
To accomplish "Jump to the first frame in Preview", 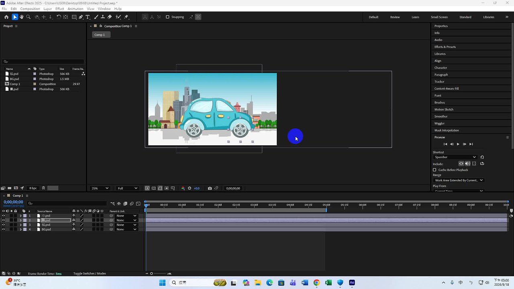I will pos(445,144).
